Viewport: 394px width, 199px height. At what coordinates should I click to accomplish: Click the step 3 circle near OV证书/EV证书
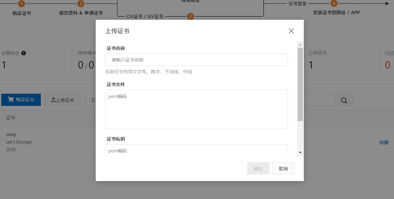[x=190, y=16]
